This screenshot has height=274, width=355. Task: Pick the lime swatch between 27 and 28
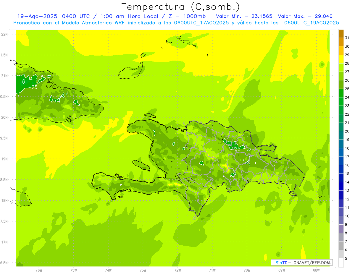click(x=341, y=68)
